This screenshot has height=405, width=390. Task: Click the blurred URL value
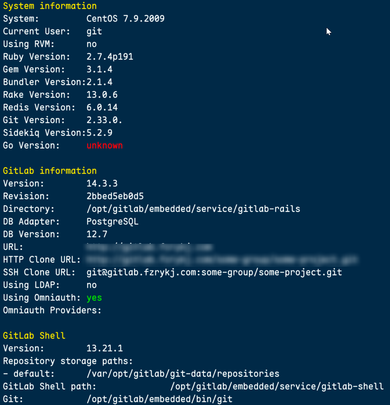tap(149, 247)
